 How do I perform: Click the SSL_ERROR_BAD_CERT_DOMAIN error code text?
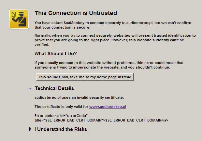pyautogui.click(x=133, y=120)
